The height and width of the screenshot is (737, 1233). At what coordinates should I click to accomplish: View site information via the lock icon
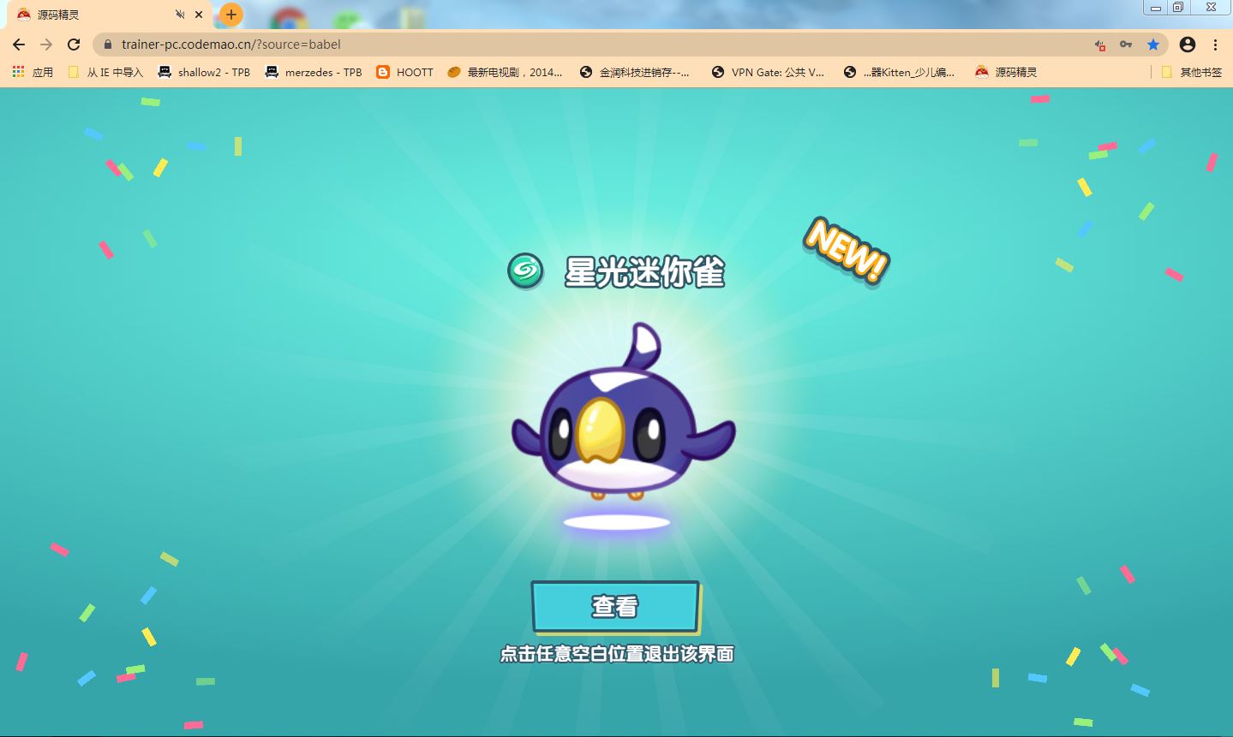point(108,45)
